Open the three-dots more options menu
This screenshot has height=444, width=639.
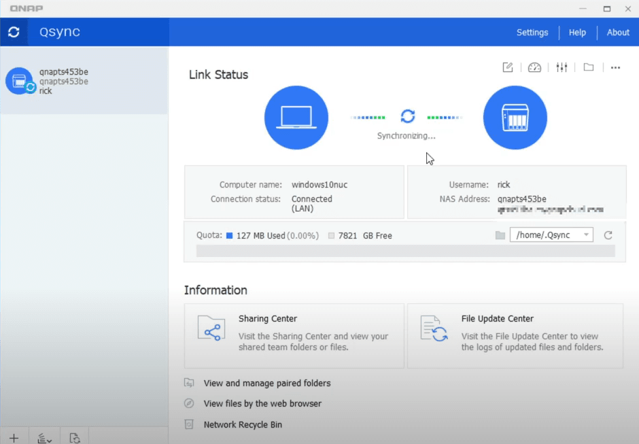coord(615,67)
